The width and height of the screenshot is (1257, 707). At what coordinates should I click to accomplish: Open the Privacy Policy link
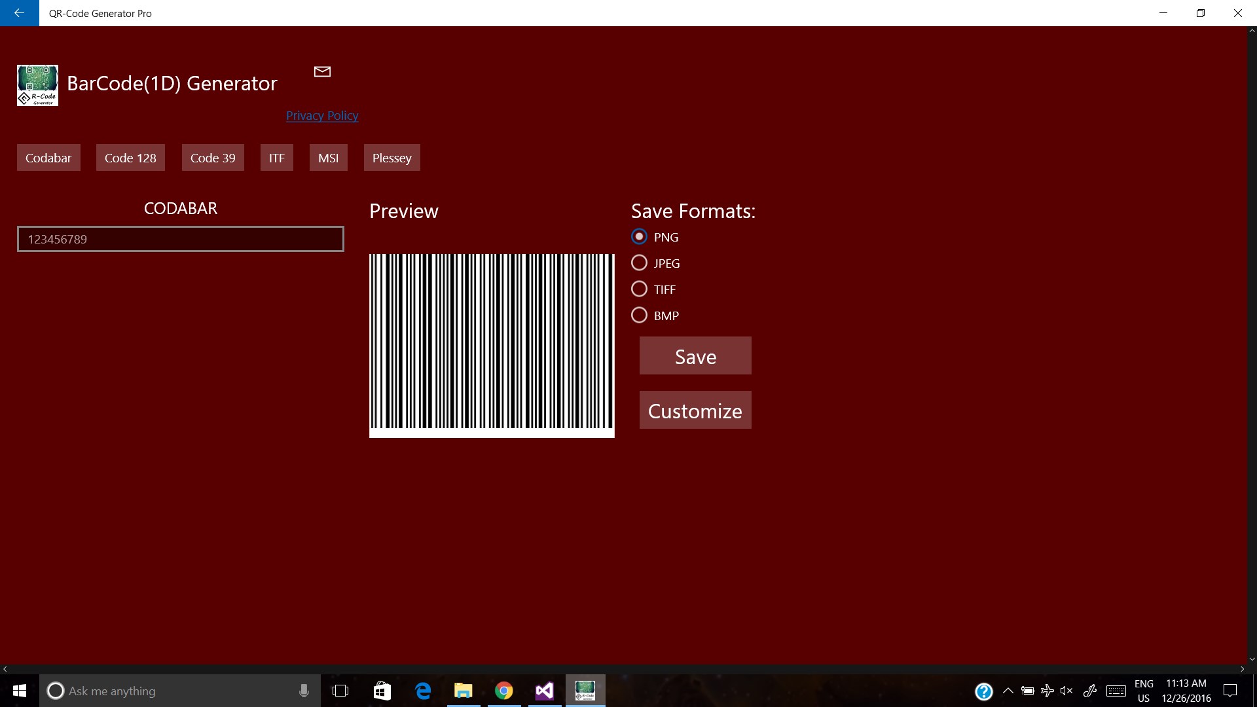tap(322, 116)
